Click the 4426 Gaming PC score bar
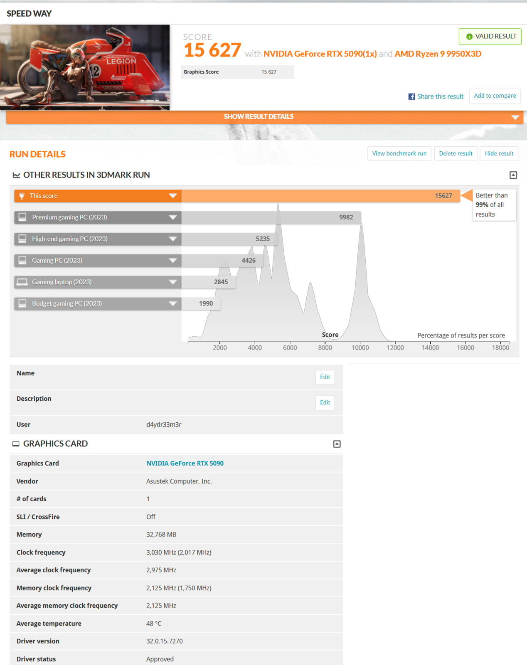This screenshot has height=665, width=527. click(x=222, y=261)
